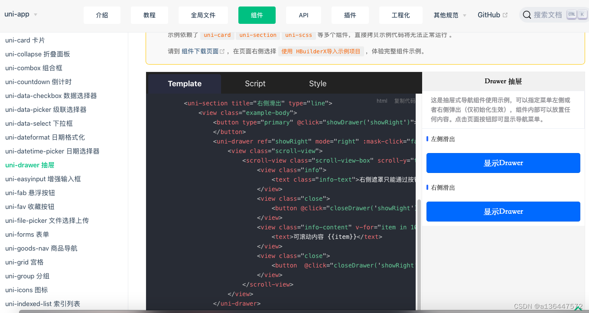Click 显示Drawer button under 左侧滑出
Viewport: 589px width, 313px height.
click(503, 163)
